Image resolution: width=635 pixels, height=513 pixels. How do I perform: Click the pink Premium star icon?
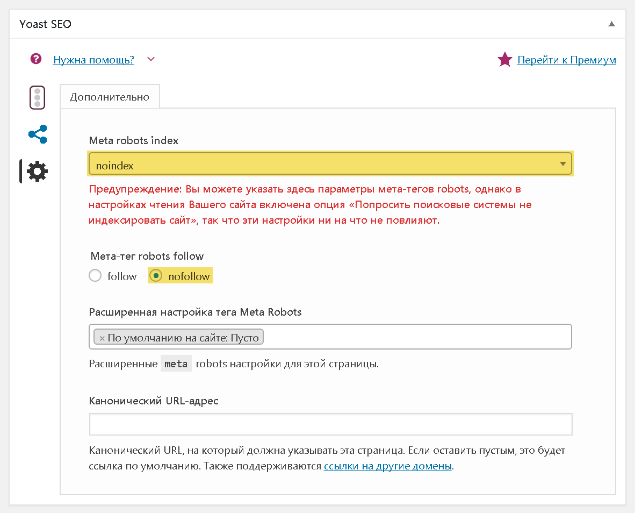coord(504,60)
